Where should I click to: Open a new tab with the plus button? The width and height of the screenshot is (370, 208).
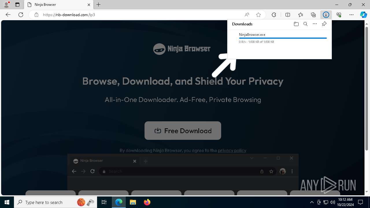(99, 5)
